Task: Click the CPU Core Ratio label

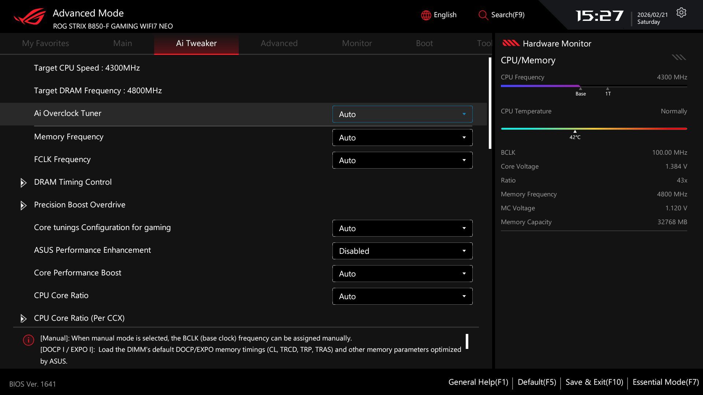Action: pyautogui.click(x=61, y=295)
